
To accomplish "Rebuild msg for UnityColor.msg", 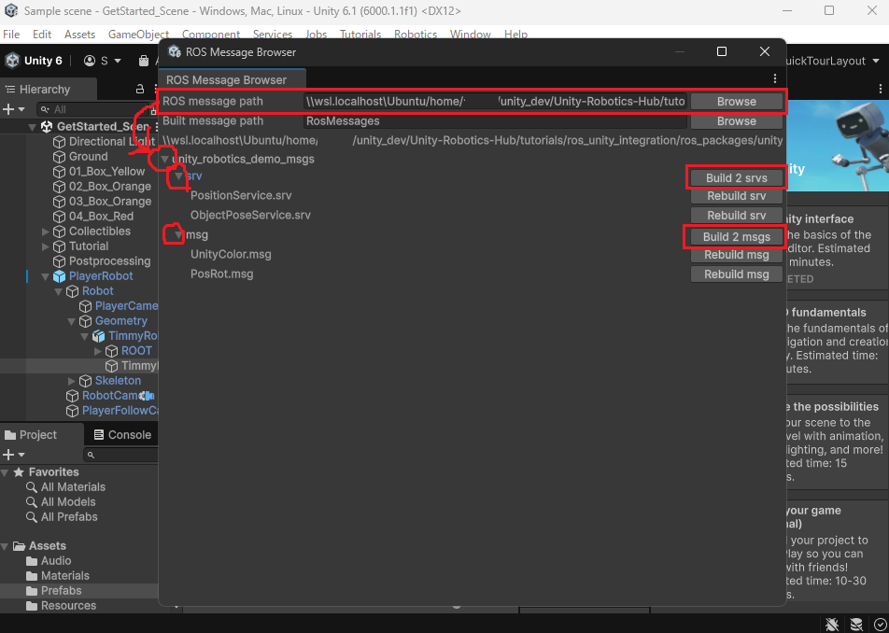I will coord(737,255).
